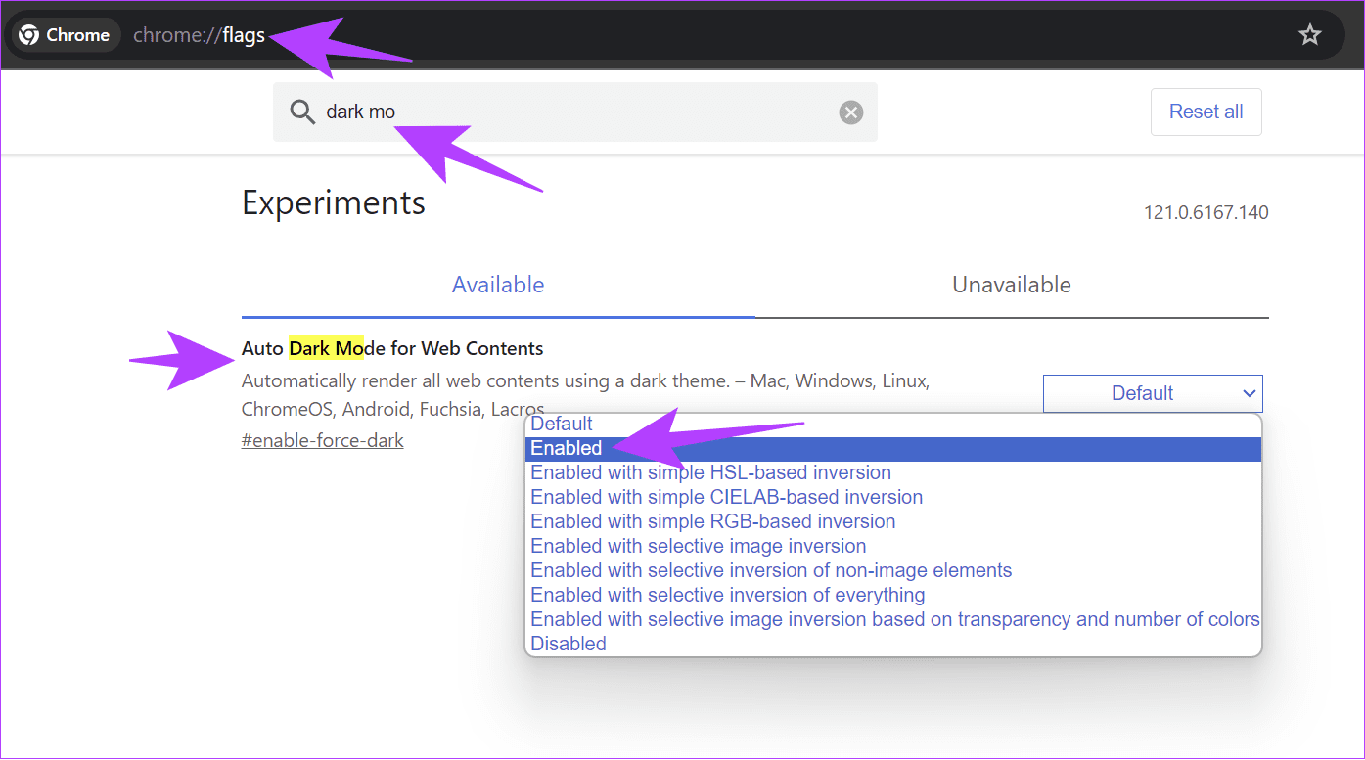Viewport: 1365px width, 760px height.
Task: Open the Default dropdown for Auto Dark Mode
Action: pyautogui.click(x=1153, y=393)
